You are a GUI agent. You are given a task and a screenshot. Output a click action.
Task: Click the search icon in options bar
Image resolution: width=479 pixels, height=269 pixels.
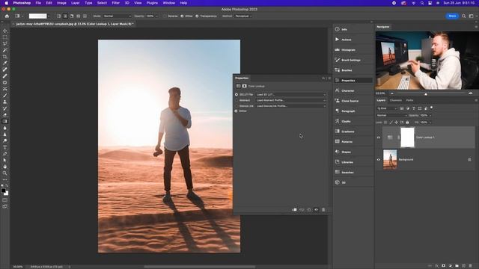pyautogui.click(x=464, y=16)
